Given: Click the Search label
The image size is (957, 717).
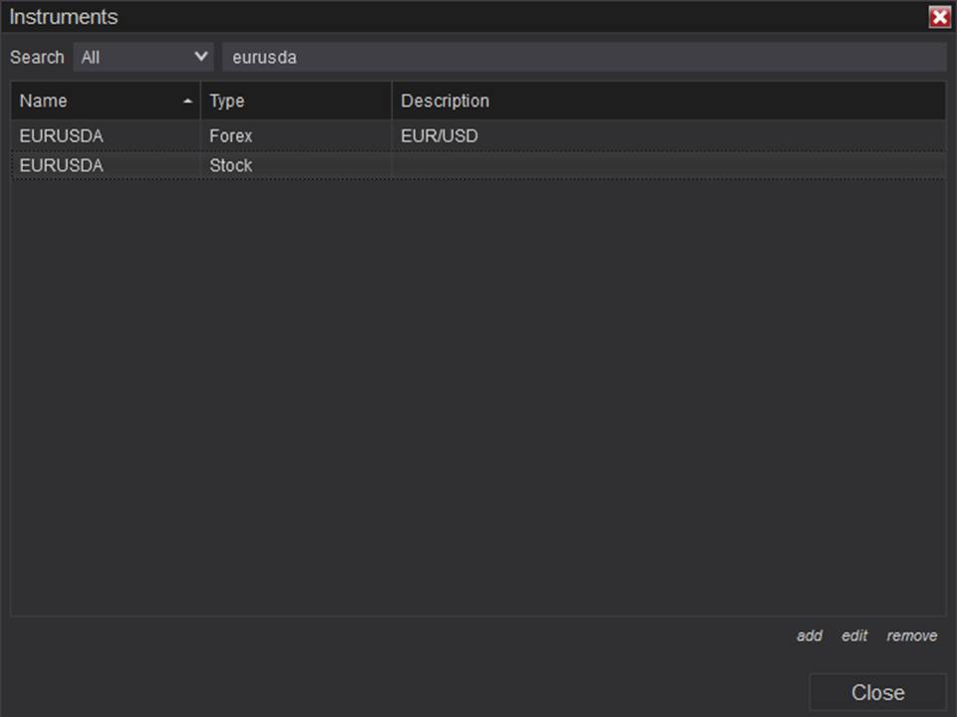Looking at the screenshot, I should [37, 58].
